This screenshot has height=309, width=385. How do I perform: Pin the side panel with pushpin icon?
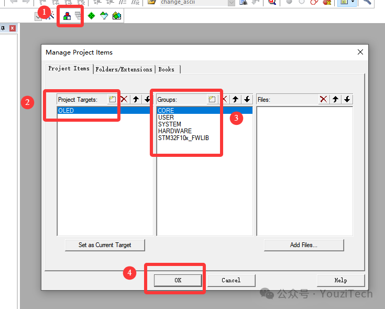coord(3,28)
